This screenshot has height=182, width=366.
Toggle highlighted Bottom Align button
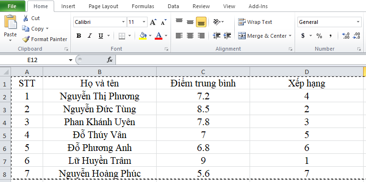click(201, 22)
